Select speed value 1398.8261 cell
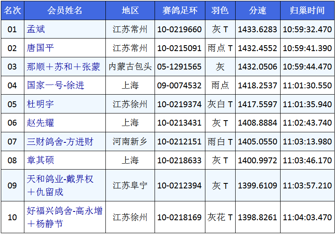 point(257,217)
